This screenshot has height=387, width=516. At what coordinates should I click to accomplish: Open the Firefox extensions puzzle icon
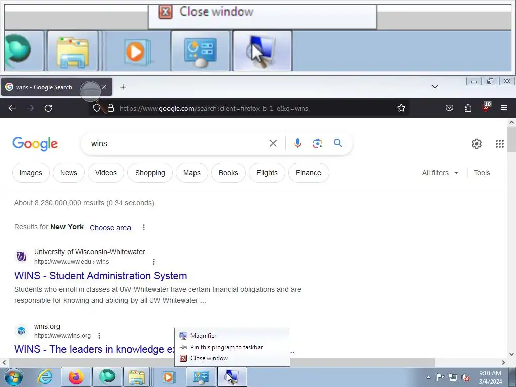pyautogui.click(x=468, y=108)
